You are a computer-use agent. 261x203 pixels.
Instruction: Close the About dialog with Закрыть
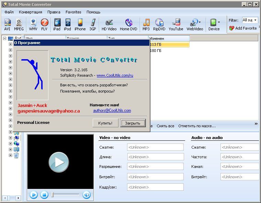[x=133, y=123]
